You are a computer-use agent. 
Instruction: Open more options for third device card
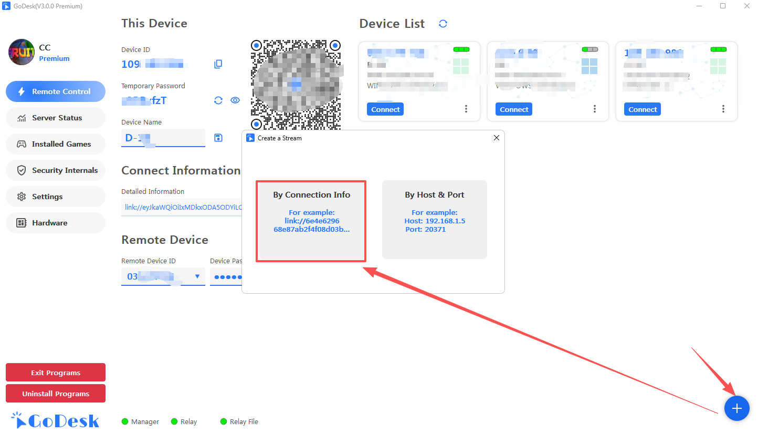pos(723,109)
